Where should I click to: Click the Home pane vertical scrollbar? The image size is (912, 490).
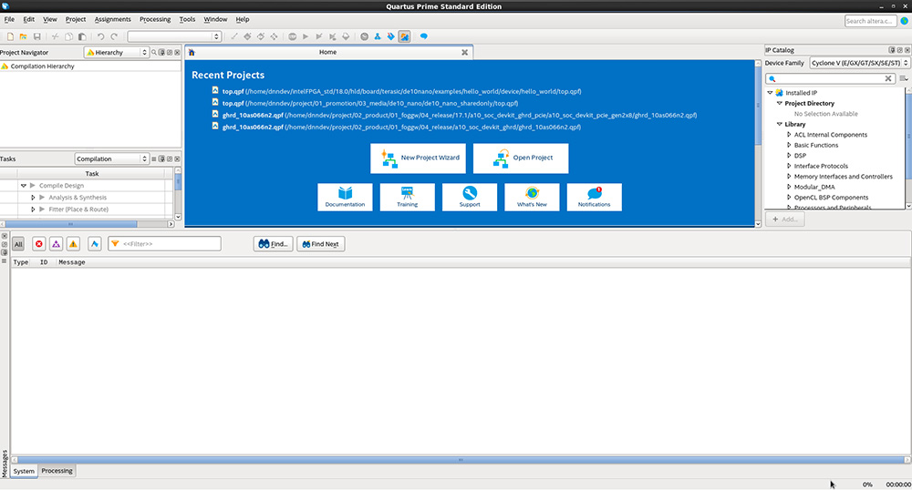[x=758, y=105]
